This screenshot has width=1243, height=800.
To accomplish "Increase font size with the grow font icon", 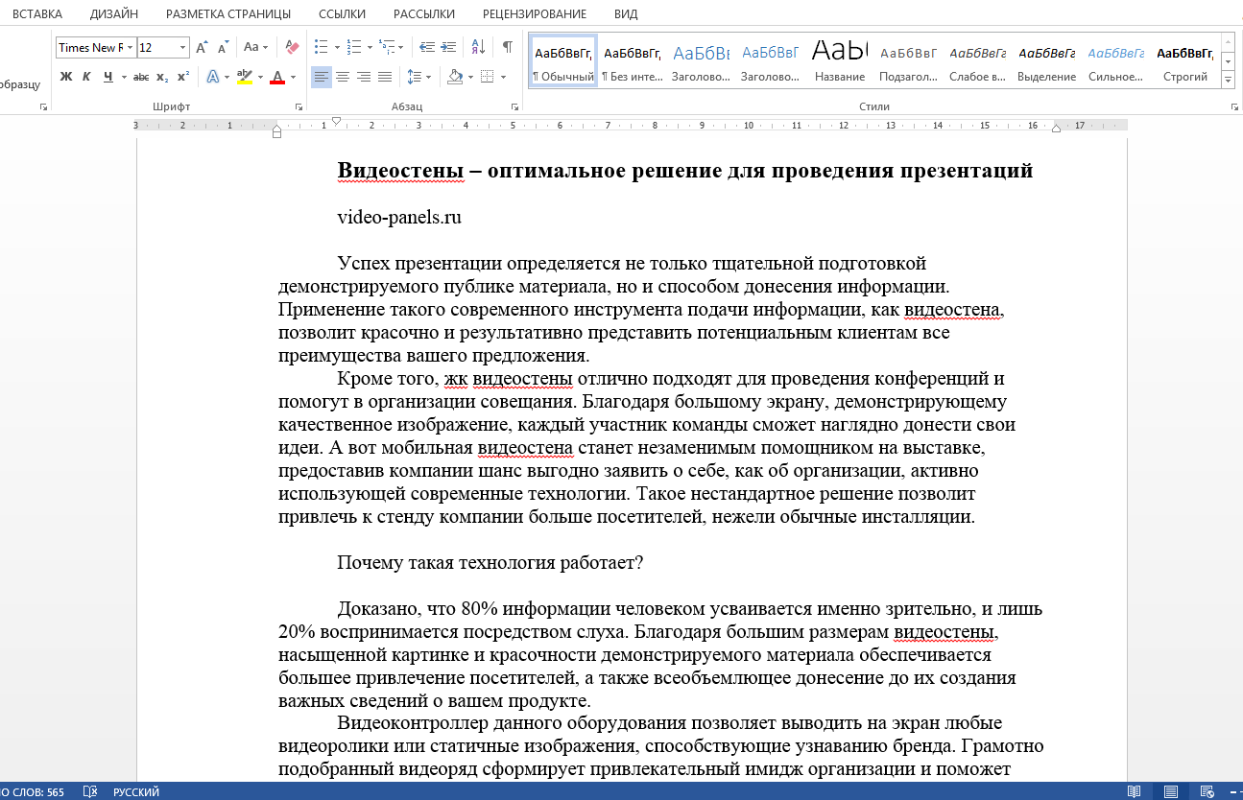I will [x=202, y=47].
